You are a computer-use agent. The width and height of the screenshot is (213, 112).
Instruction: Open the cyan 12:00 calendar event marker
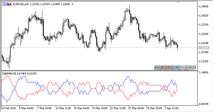tap(175, 68)
